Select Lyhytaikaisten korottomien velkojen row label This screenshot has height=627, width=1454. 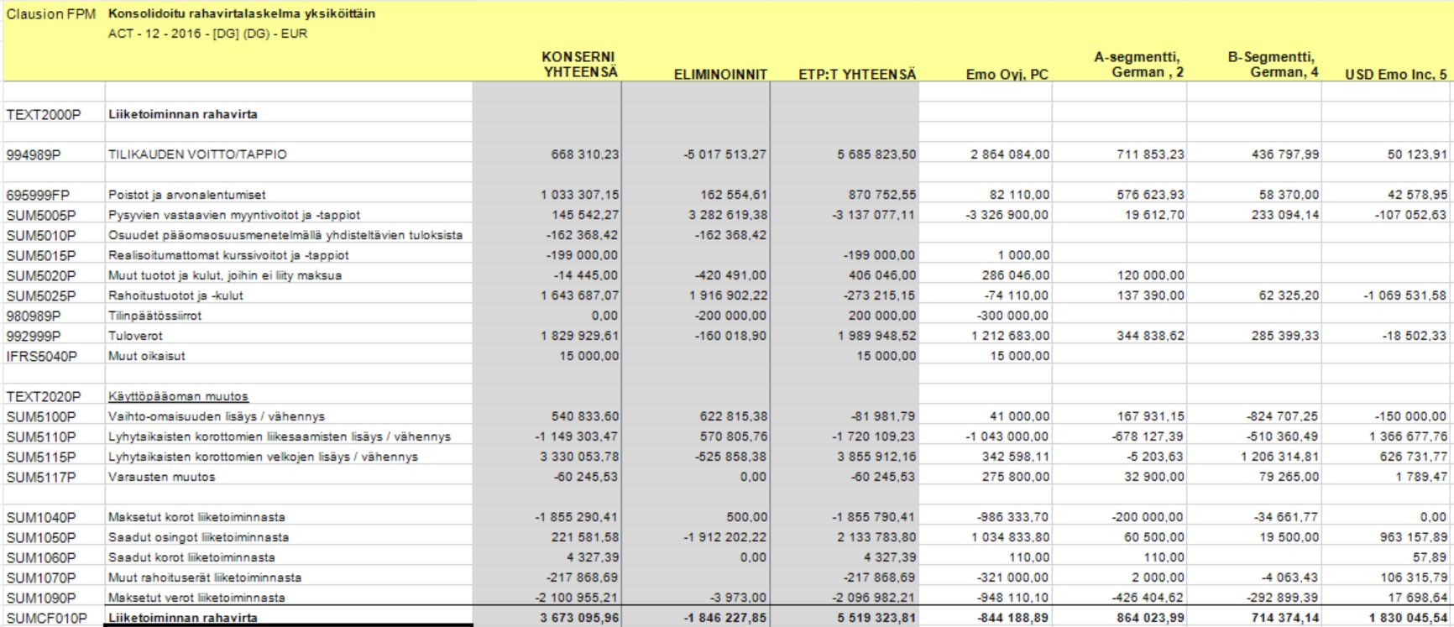[263, 457]
